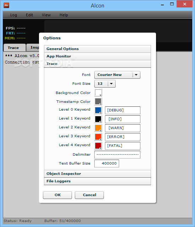The image size is (195, 227).
Task: Open the Font dropdown showing Courier New
Action: pos(117,75)
